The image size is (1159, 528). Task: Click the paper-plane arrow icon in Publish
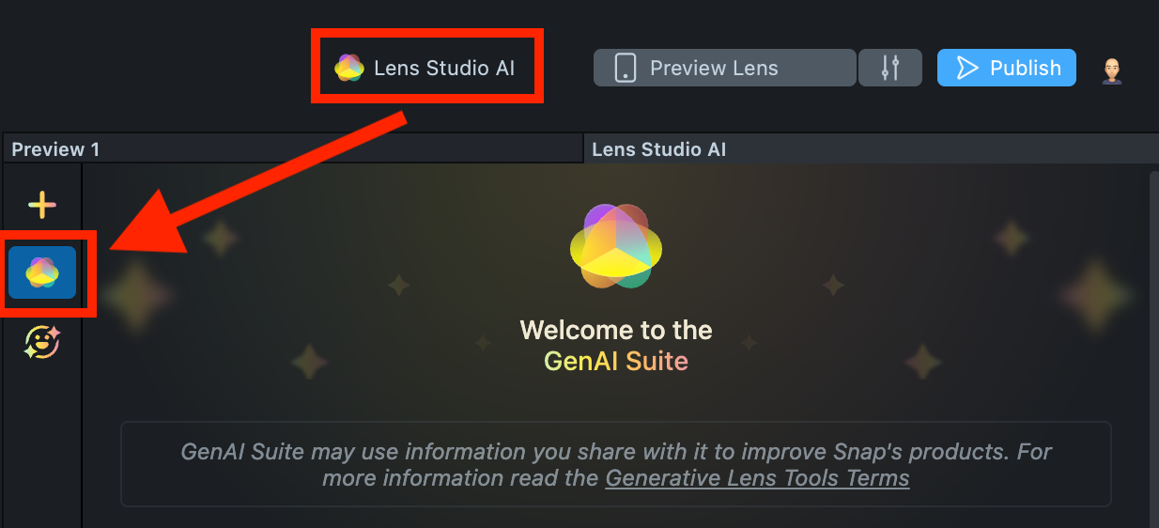click(966, 68)
